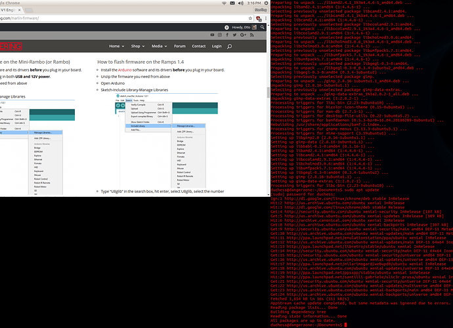Open the Contact page
The image size is (453, 328).
click(x=199, y=46)
